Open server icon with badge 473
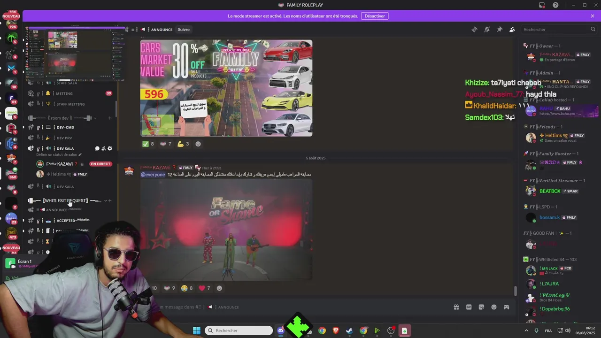This screenshot has width=601, height=338. tap(11, 233)
